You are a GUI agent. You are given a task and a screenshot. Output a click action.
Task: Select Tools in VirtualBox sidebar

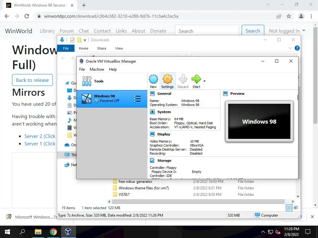tap(112, 81)
